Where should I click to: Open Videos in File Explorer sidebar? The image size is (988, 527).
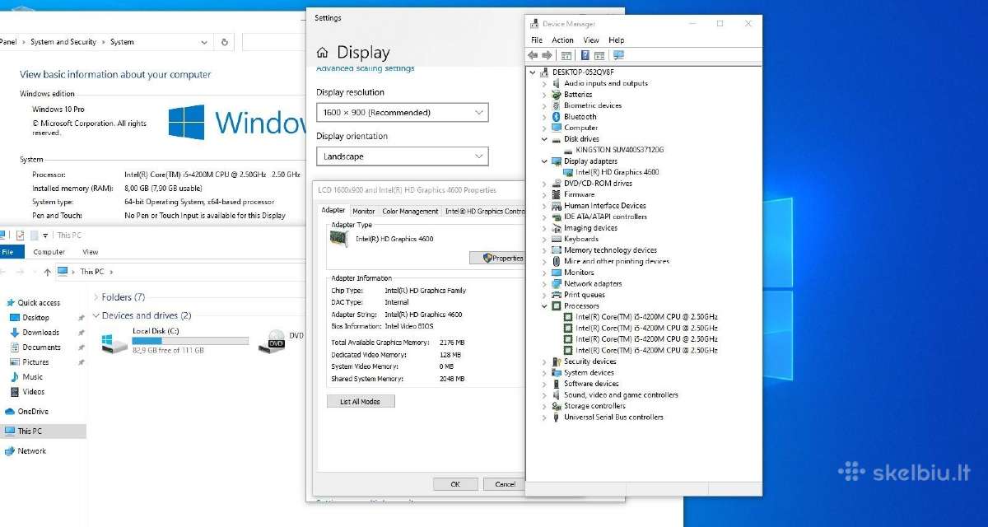(34, 392)
